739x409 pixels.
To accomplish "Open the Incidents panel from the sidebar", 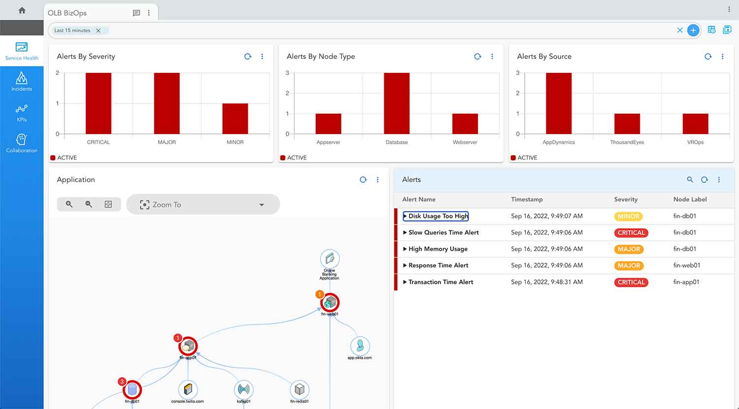I will tap(22, 81).
